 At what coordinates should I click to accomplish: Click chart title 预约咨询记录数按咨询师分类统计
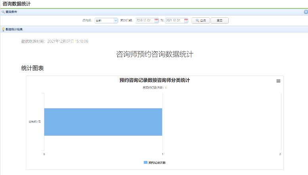pos(155,80)
